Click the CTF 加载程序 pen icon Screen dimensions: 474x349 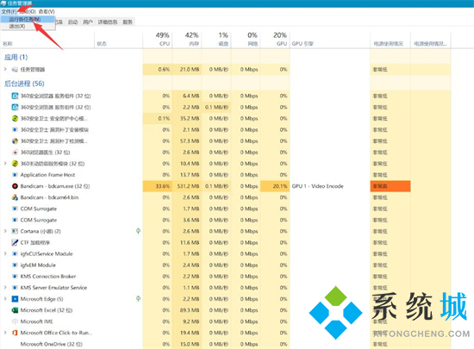[15, 242]
